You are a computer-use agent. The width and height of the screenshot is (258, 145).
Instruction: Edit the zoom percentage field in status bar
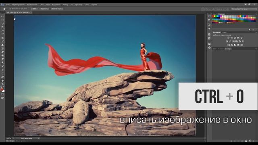pos(9,139)
